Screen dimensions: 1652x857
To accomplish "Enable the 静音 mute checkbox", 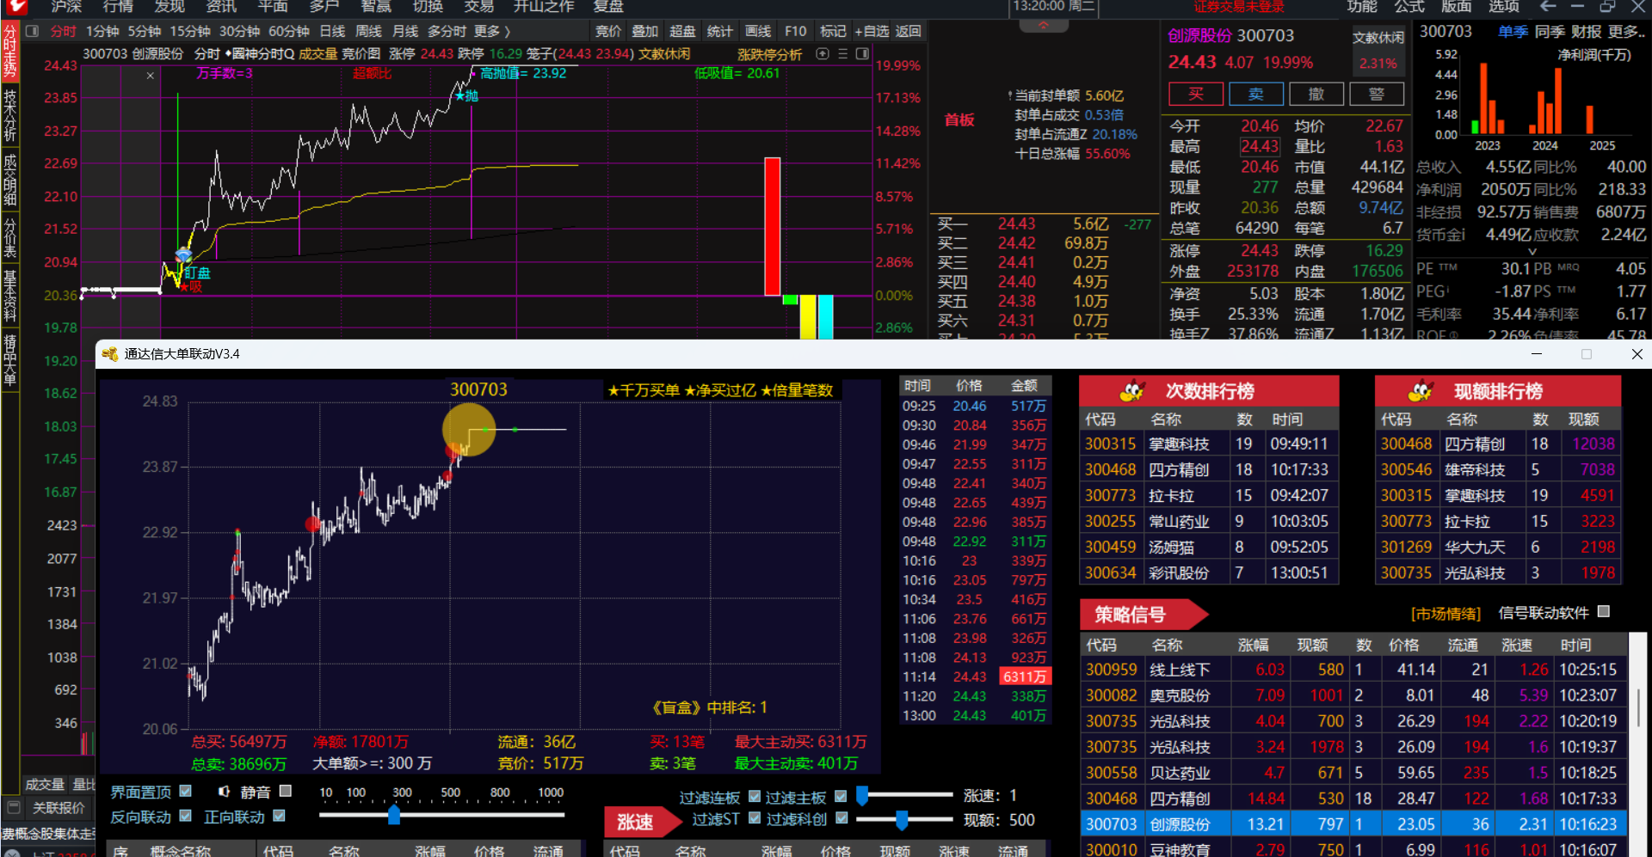I will pyautogui.click(x=286, y=791).
